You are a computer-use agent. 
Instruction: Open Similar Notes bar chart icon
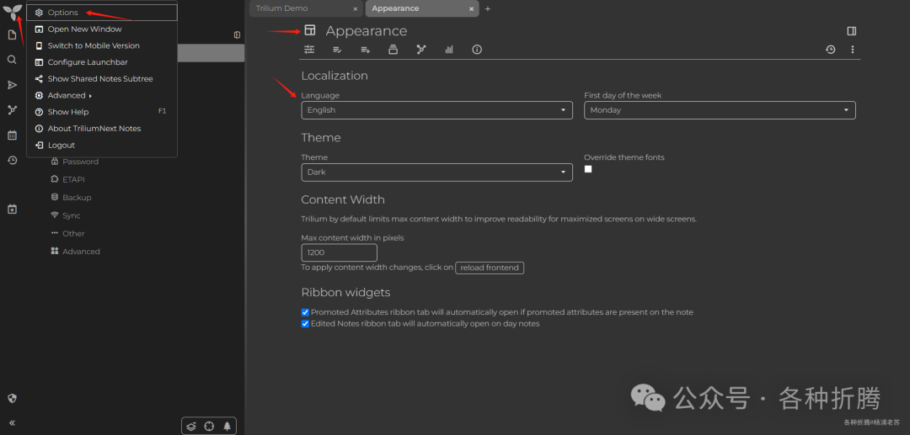pos(449,50)
